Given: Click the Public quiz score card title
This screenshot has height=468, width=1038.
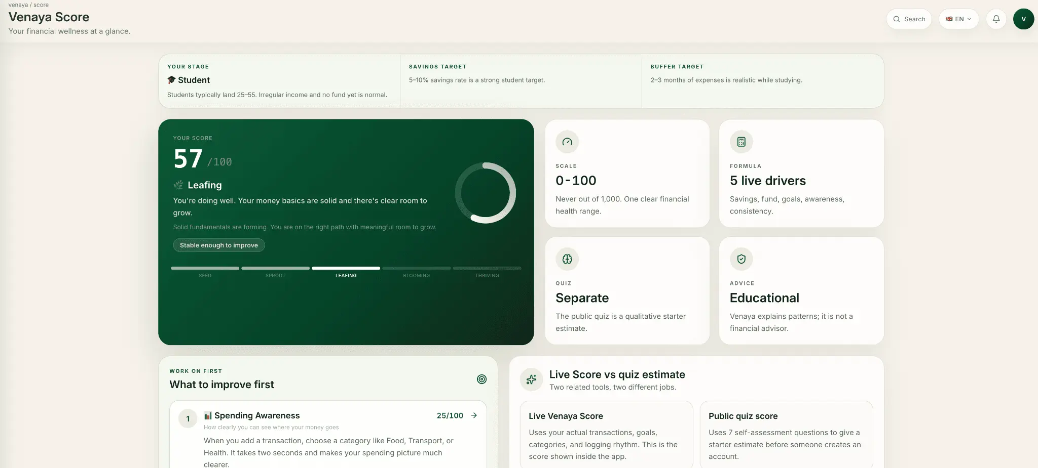Looking at the screenshot, I should 743,416.
